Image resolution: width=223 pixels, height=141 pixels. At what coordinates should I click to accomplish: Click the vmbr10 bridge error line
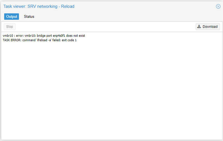click(x=44, y=36)
